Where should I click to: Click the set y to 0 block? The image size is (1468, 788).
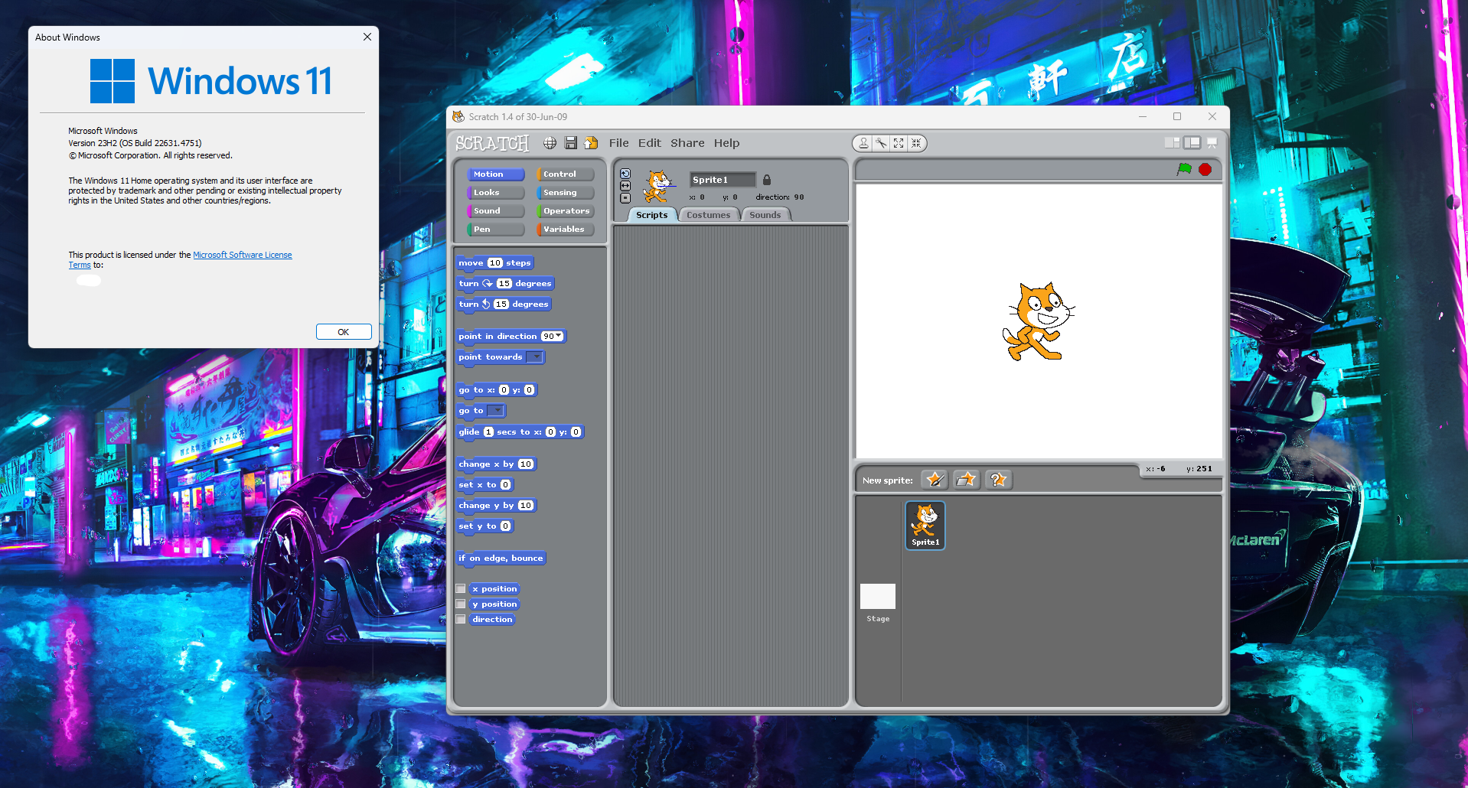pyautogui.click(x=485, y=526)
